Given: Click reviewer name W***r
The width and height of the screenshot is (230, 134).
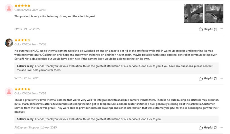Looking at the screenshot, I should tap(18, 78).
